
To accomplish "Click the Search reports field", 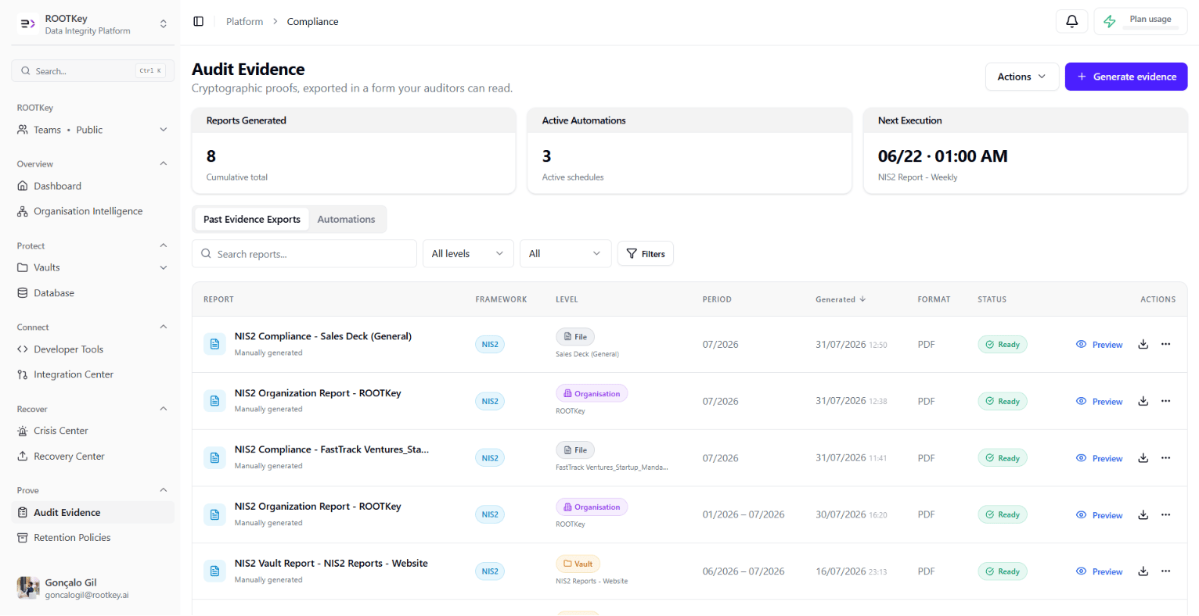I will [304, 254].
